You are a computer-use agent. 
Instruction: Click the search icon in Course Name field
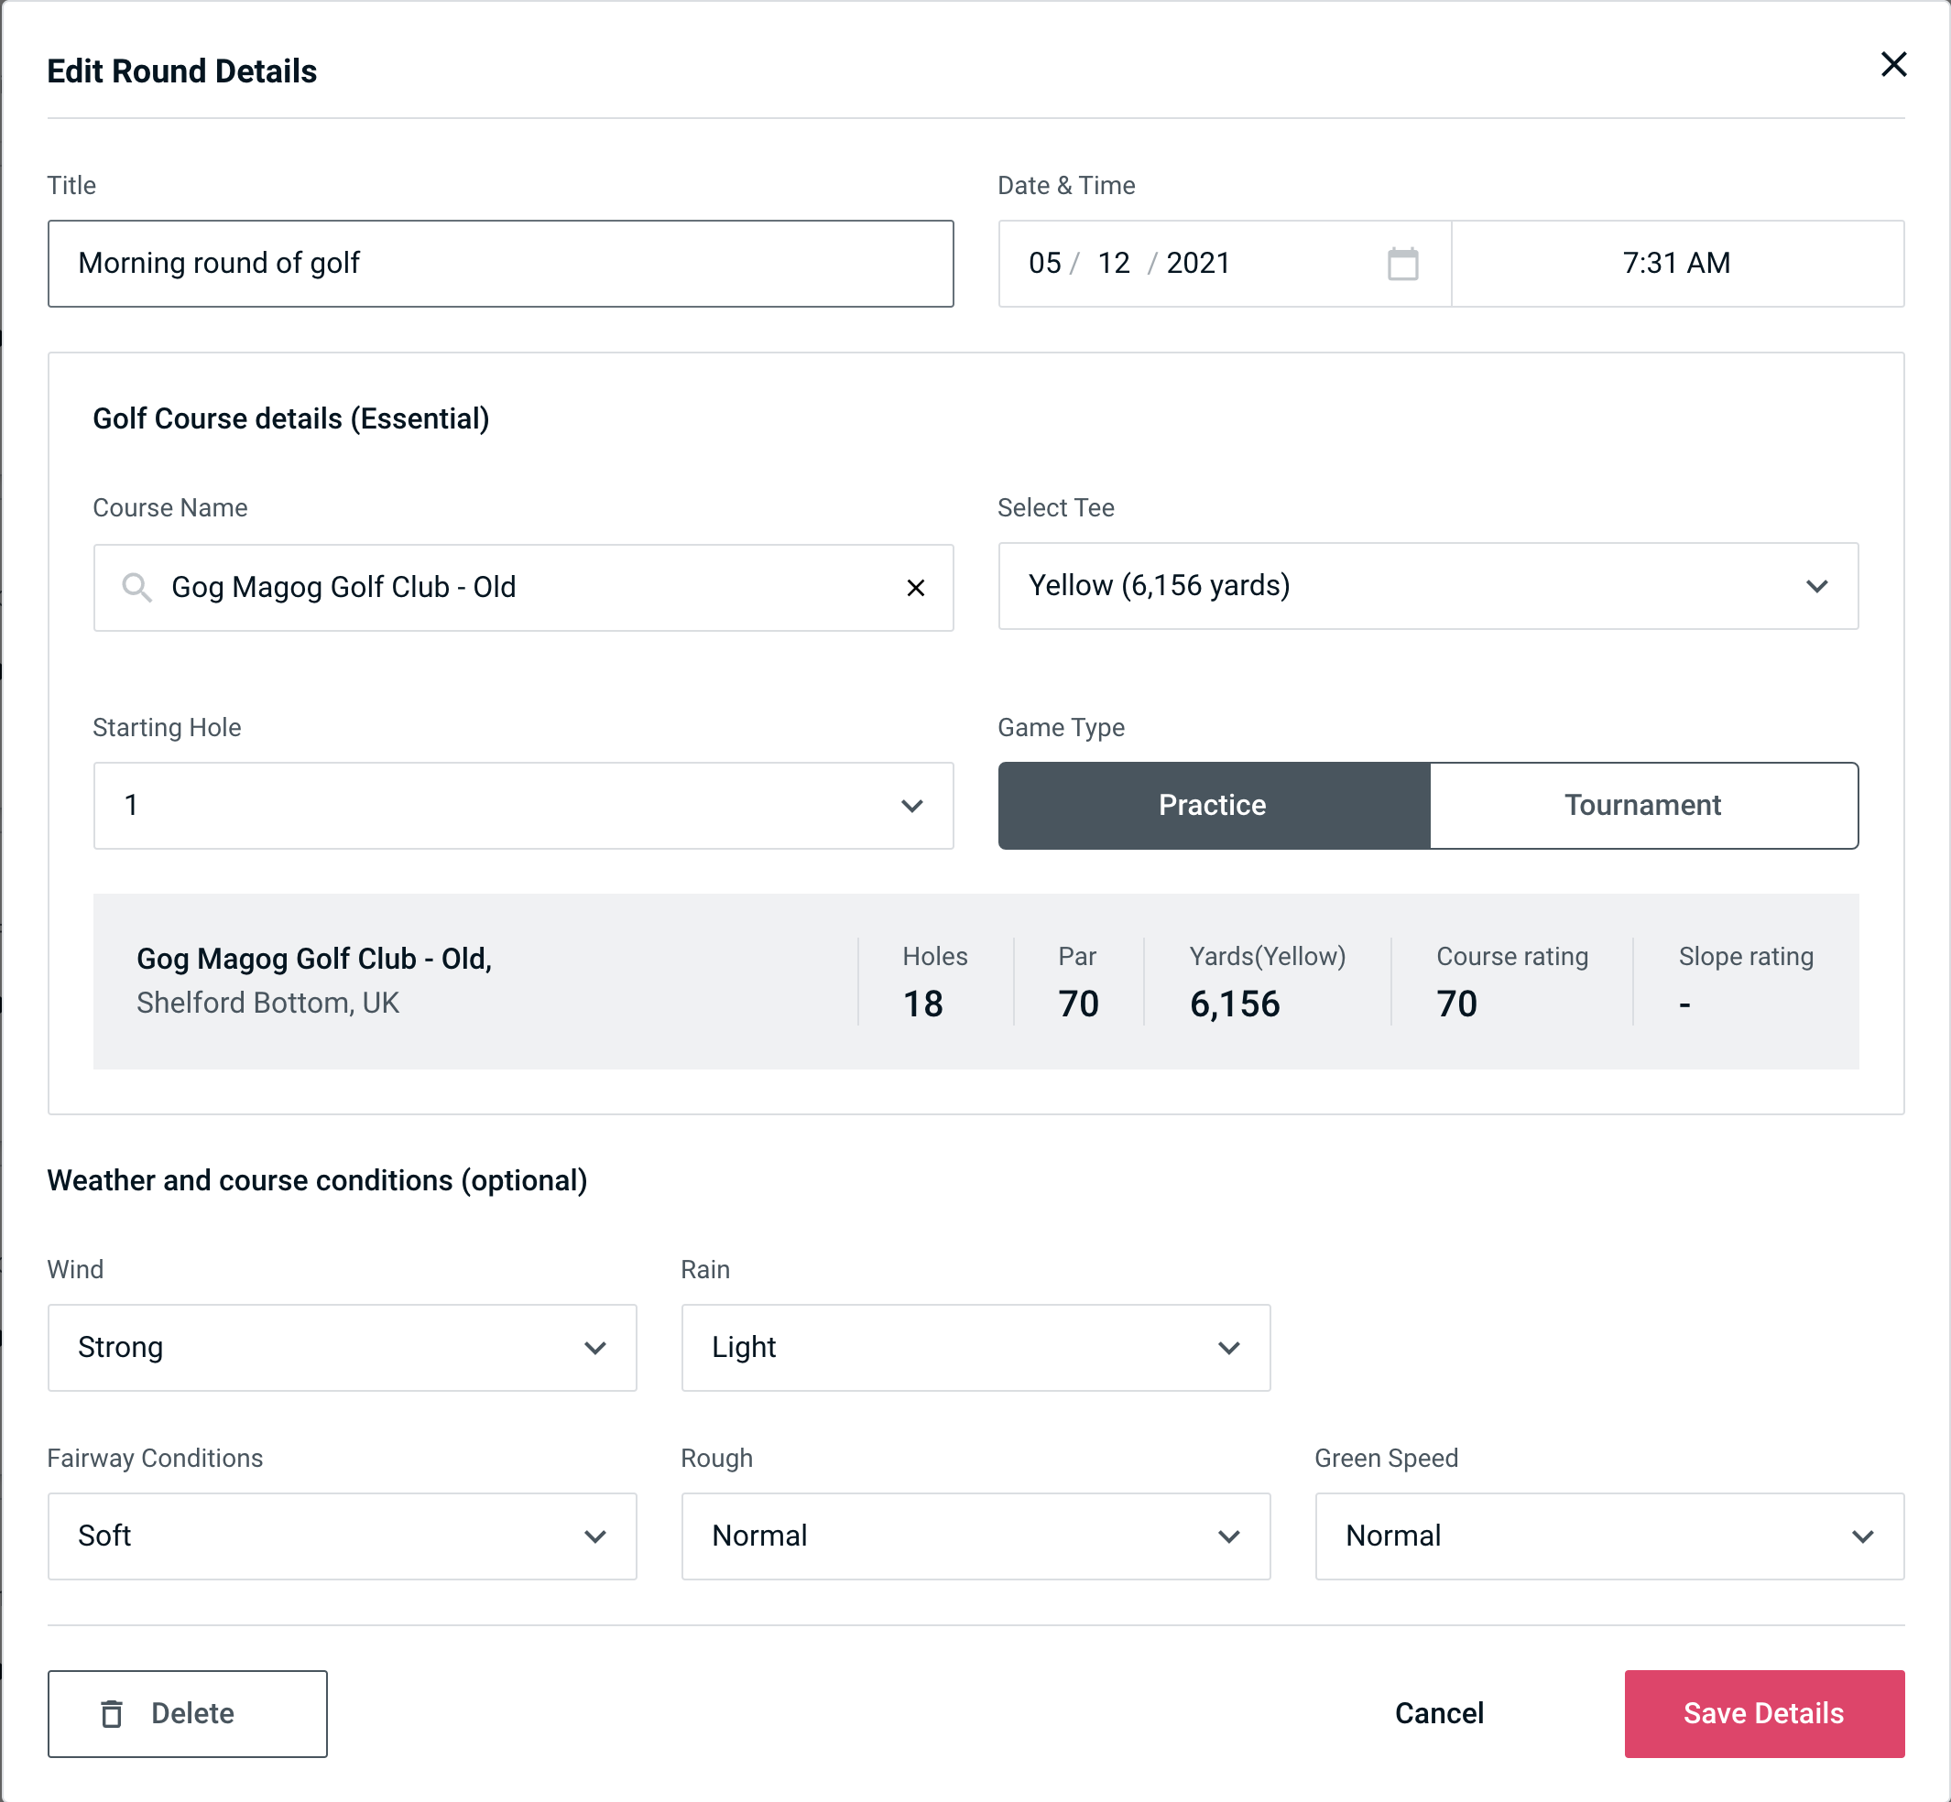(x=136, y=586)
